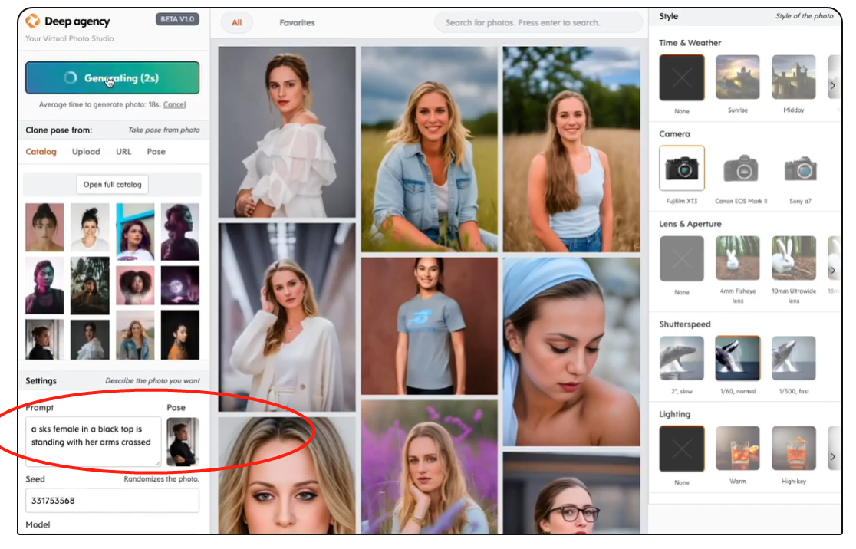Set Lens & Aperture to None

(681, 258)
